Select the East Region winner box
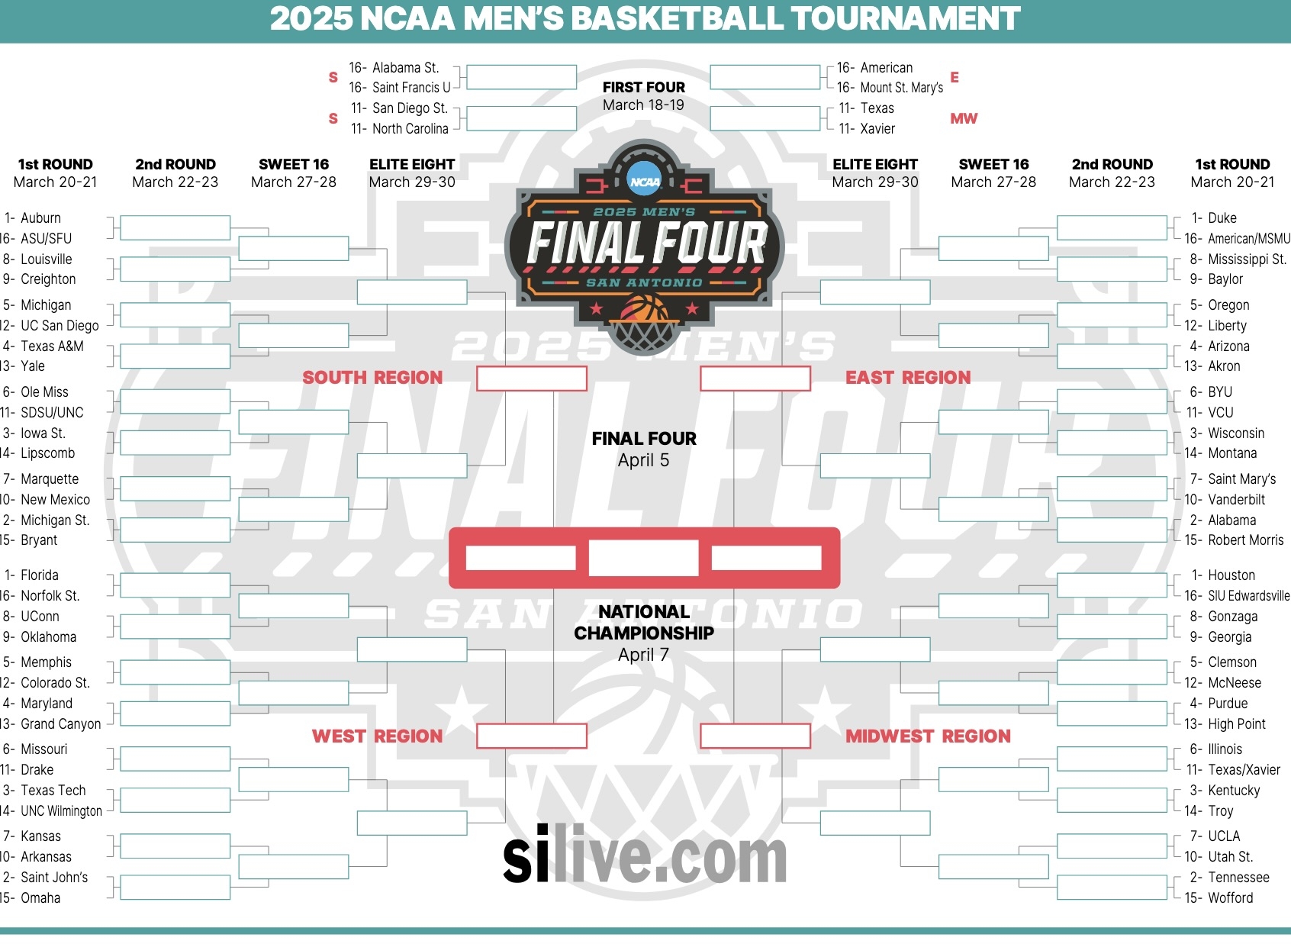 (755, 379)
